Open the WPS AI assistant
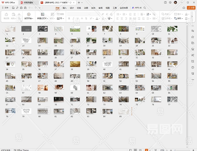The image size is (197, 151). point(137,8)
